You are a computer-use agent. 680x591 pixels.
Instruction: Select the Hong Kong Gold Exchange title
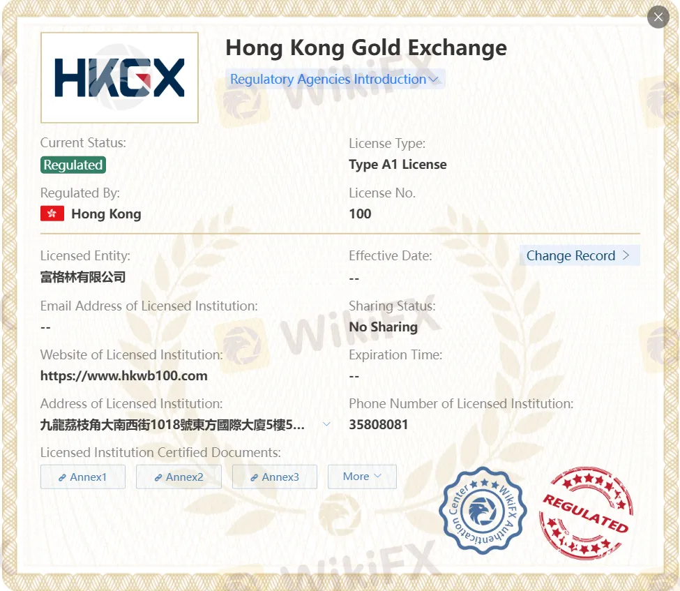click(x=365, y=48)
